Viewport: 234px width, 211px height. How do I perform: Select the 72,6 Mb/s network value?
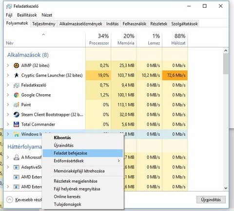(x=175, y=75)
